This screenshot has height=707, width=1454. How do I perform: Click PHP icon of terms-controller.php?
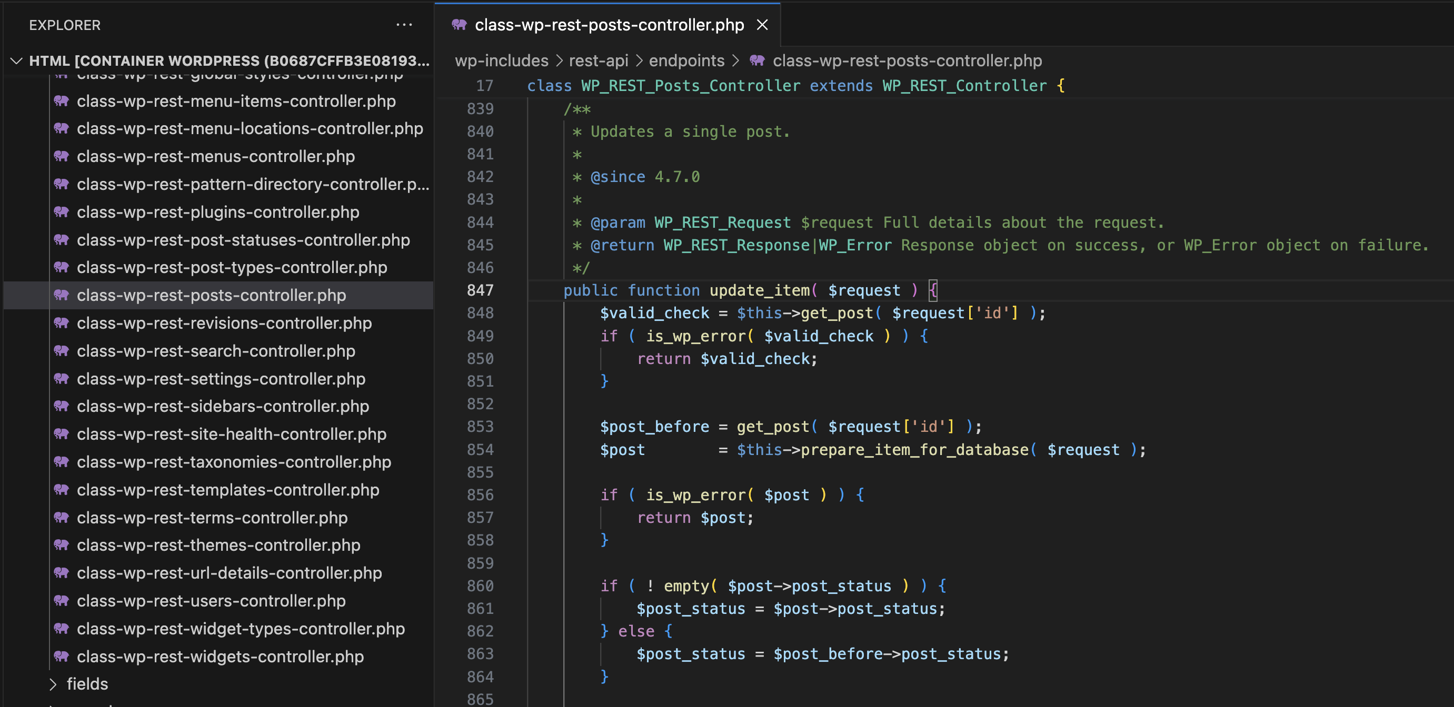point(62,518)
